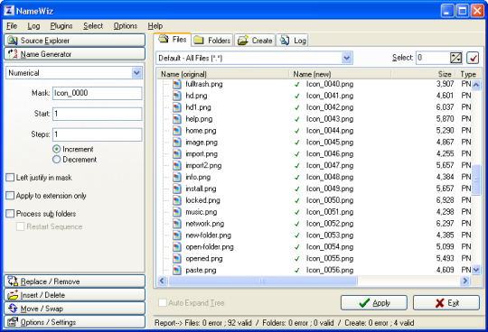
Task: Click green check next to Icon_0050.png
Action: pyautogui.click(x=297, y=200)
